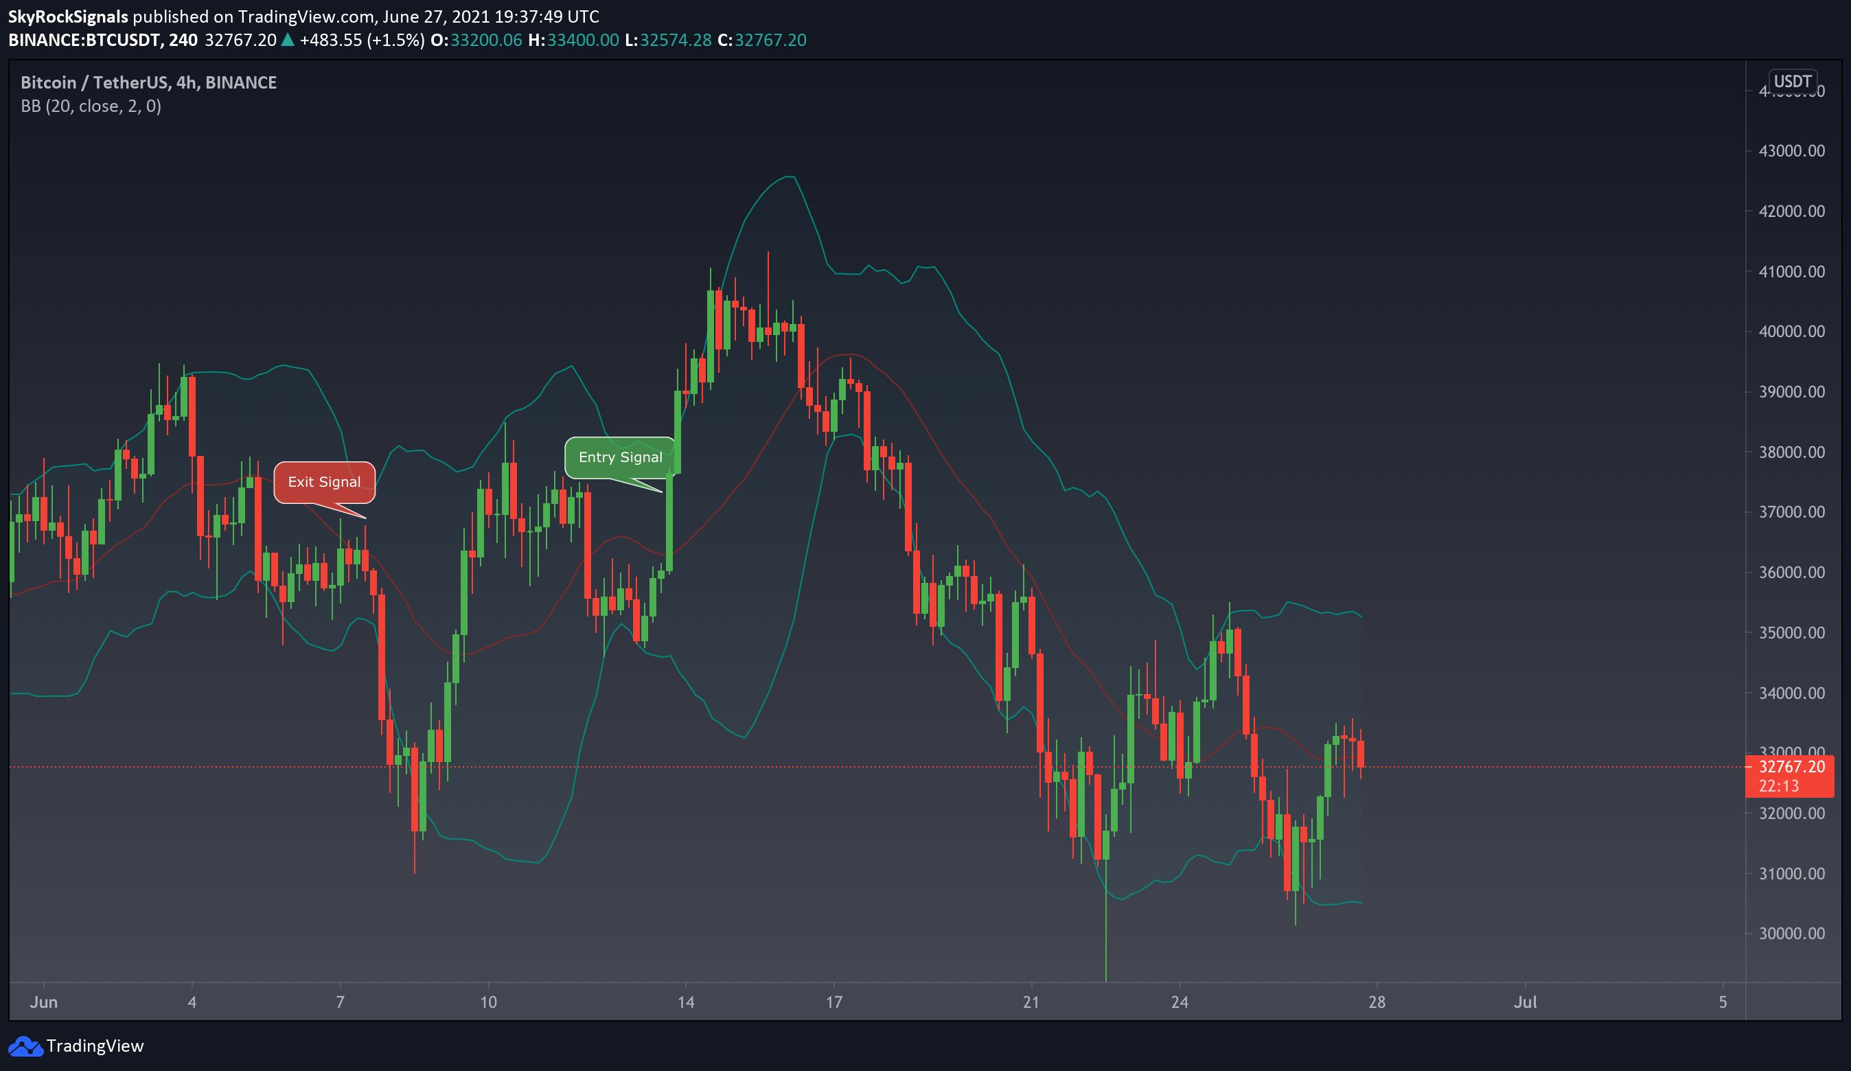
Task: Click the Jul date label on time axis
Action: click(1526, 1002)
